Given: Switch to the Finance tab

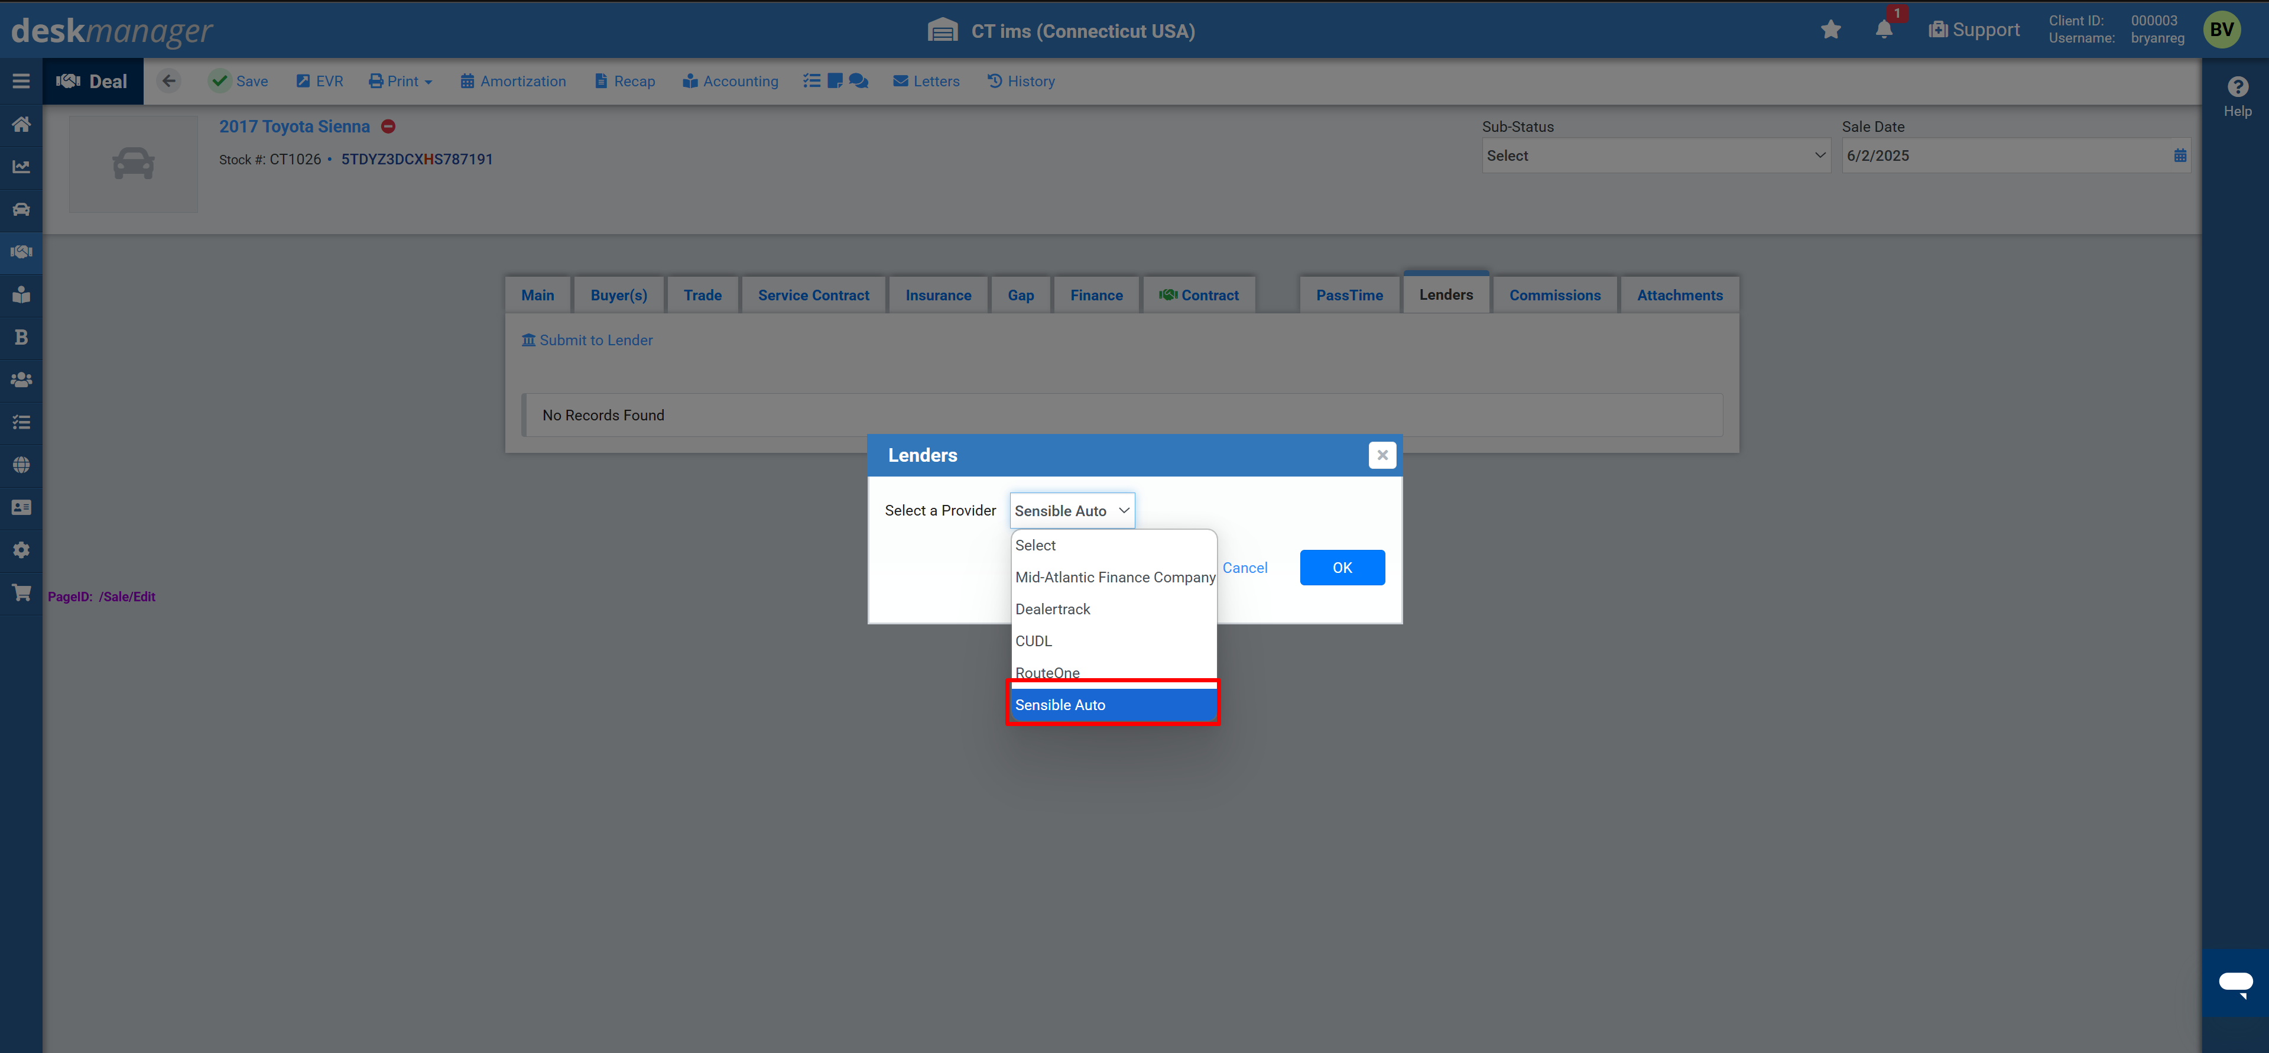Looking at the screenshot, I should coord(1096,295).
